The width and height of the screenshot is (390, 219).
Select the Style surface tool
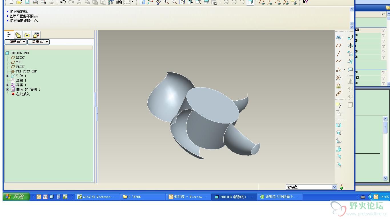click(350, 69)
